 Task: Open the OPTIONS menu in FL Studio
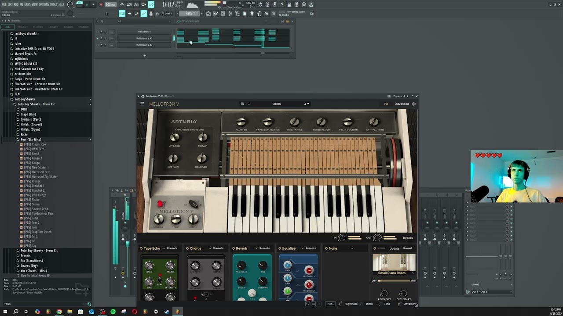[x=44, y=4]
